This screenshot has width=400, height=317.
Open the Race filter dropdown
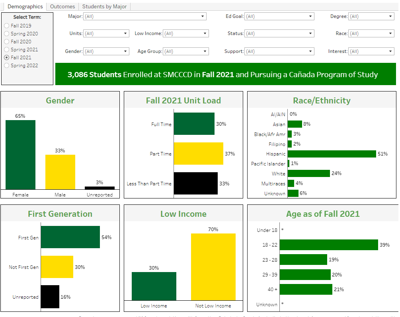click(371, 33)
